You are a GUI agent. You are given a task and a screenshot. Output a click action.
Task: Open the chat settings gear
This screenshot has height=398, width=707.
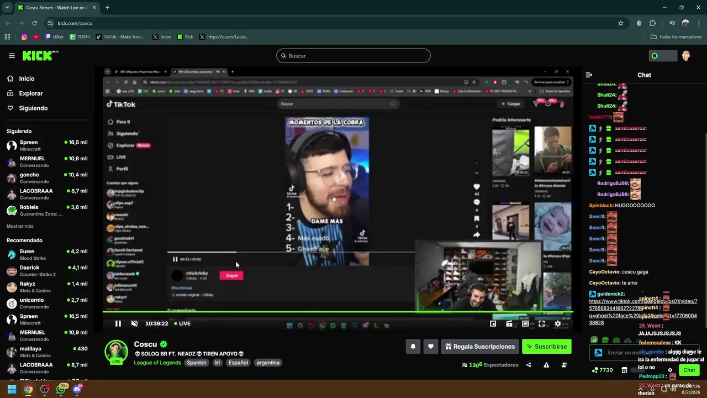click(x=670, y=370)
